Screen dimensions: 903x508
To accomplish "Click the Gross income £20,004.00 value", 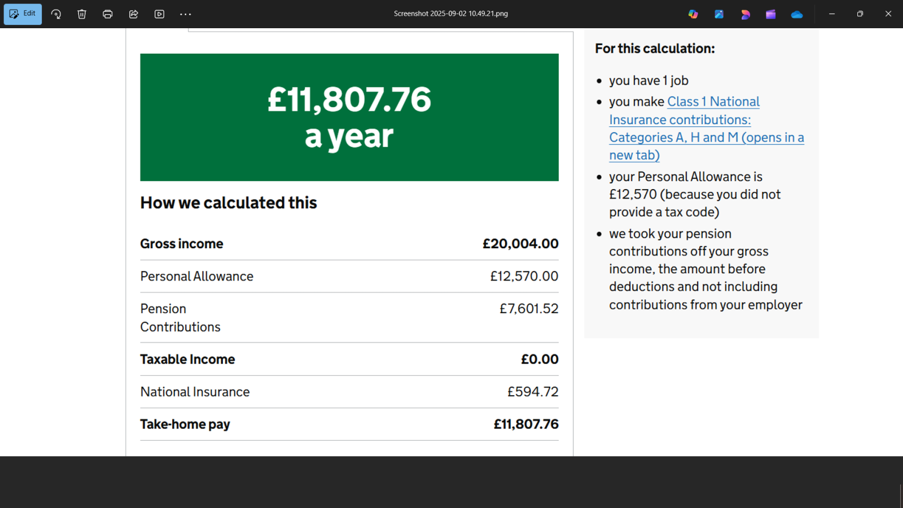I will [520, 243].
